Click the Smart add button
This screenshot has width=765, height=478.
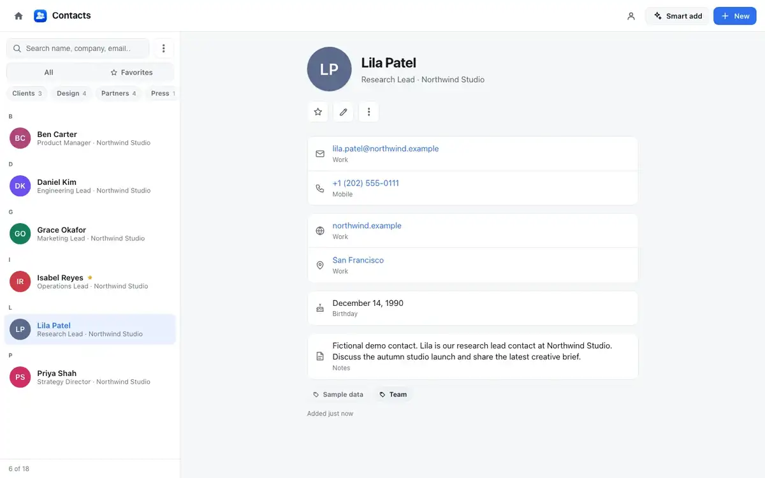click(x=678, y=16)
